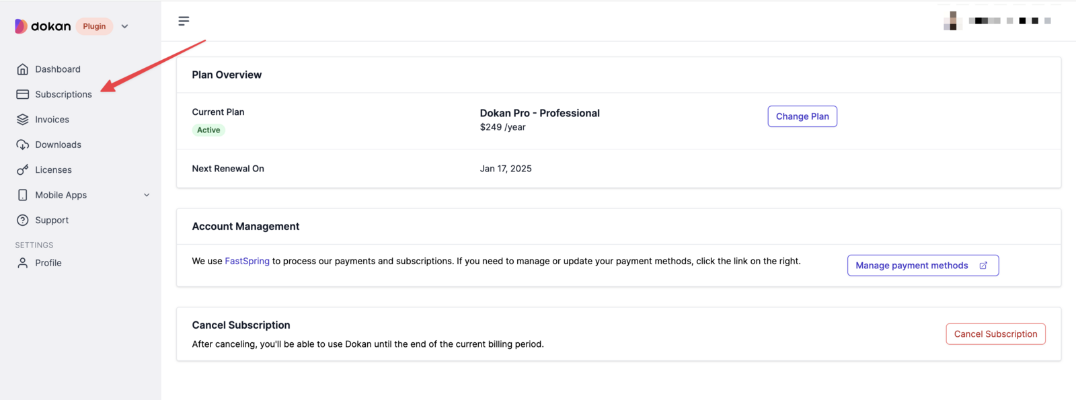Open the Plugin product switcher dropdown
The image size is (1076, 400).
(124, 26)
